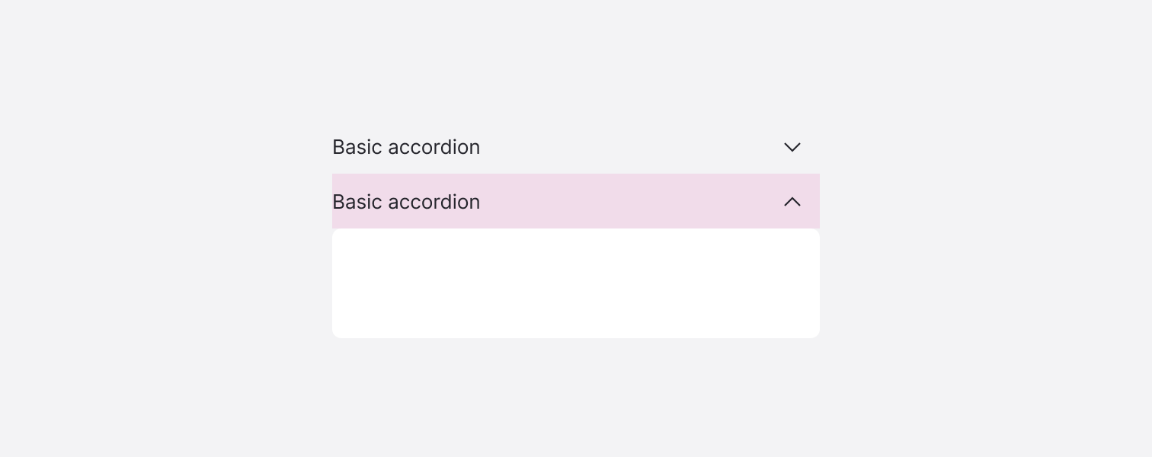Tap the label of the closed accordion
The height and width of the screenshot is (457, 1152).
(x=406, y=147)
